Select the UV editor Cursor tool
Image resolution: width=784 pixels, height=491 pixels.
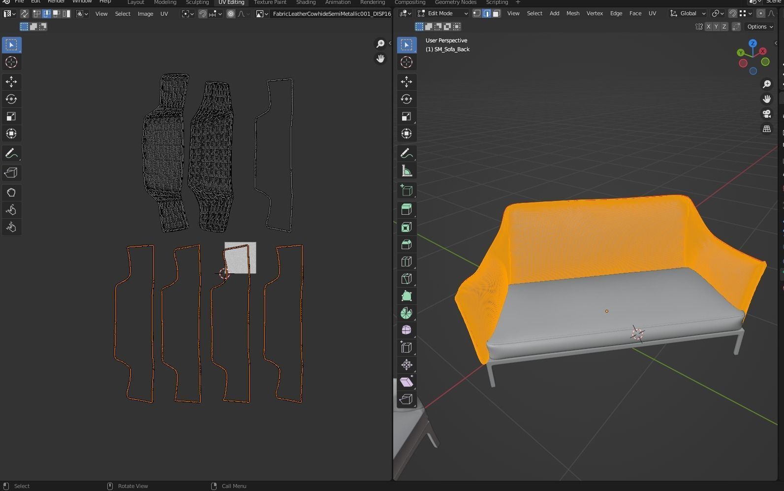(x=11, y=62)
